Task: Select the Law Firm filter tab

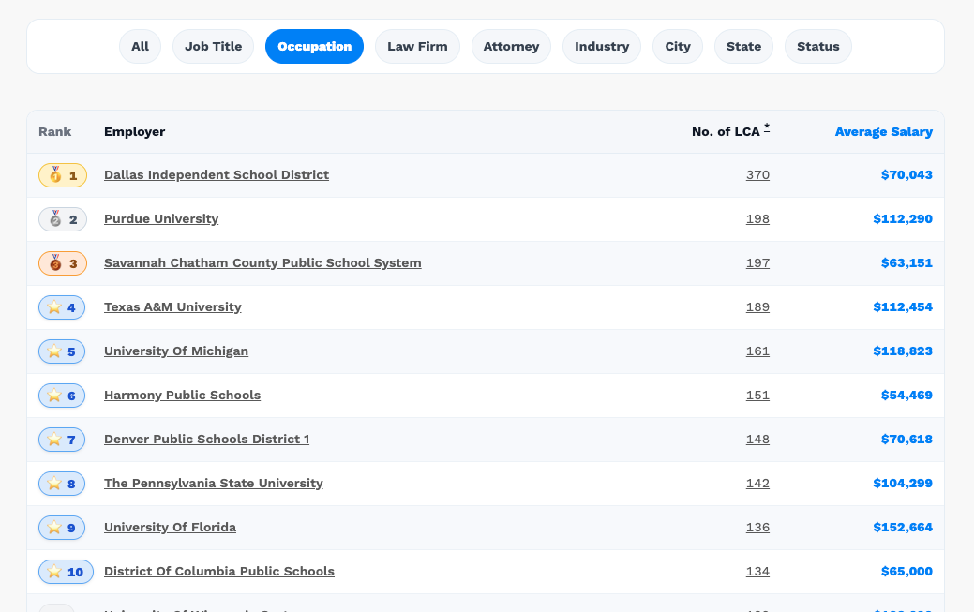Action: (x=417, y=47)
